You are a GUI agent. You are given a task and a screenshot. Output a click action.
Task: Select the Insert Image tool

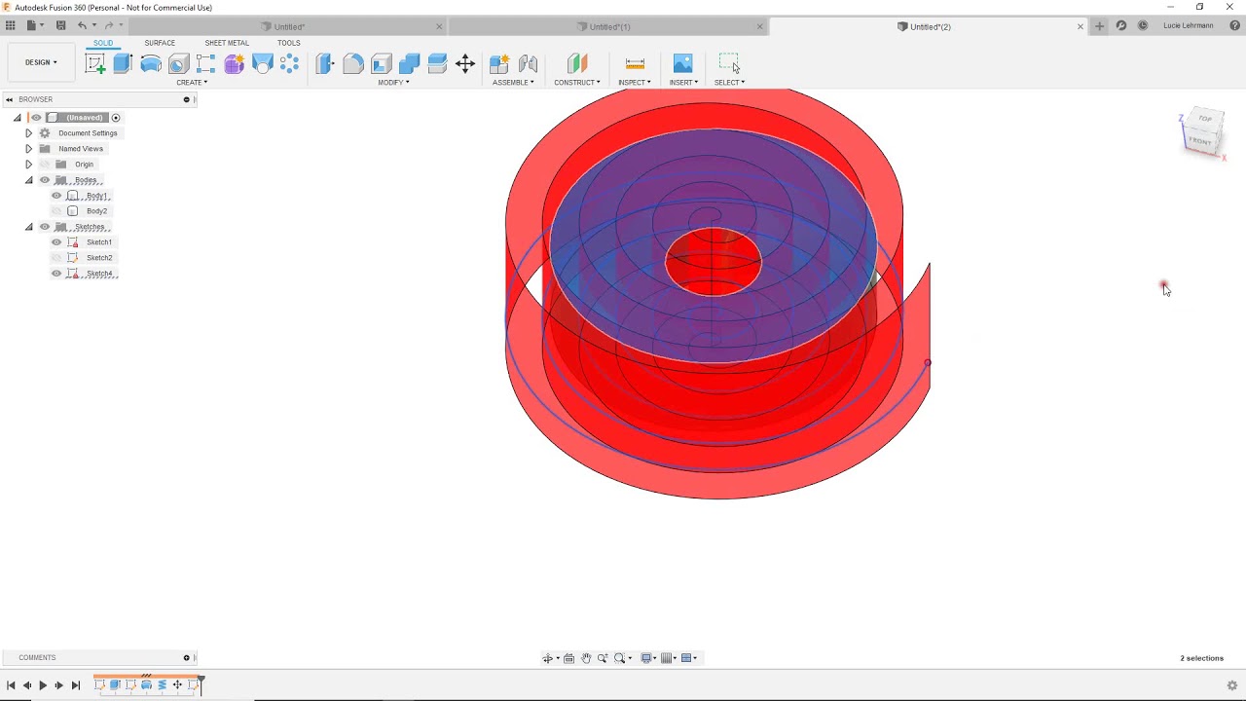pyautogui.click(x=683, y=64)
